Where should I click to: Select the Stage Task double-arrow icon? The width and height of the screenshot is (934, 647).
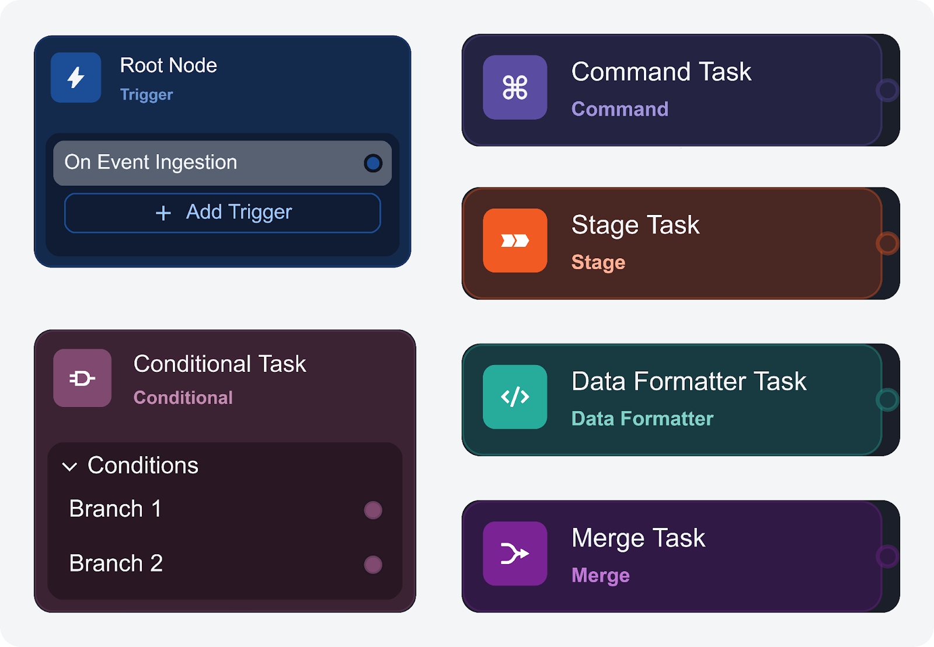coord(515,241)
